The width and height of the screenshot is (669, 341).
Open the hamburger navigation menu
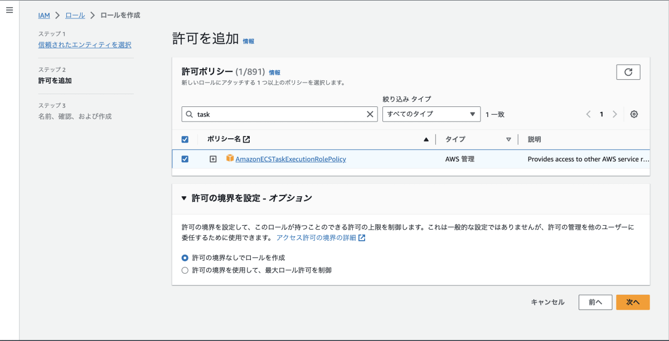(9, 9)
